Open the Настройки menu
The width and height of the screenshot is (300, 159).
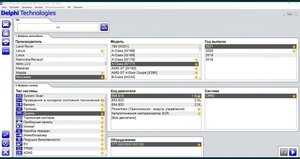14,7
